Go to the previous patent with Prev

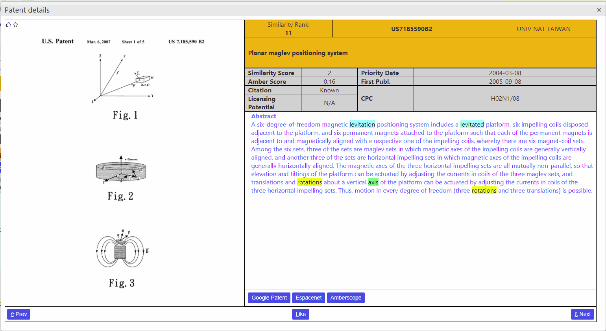pos(18,314)
